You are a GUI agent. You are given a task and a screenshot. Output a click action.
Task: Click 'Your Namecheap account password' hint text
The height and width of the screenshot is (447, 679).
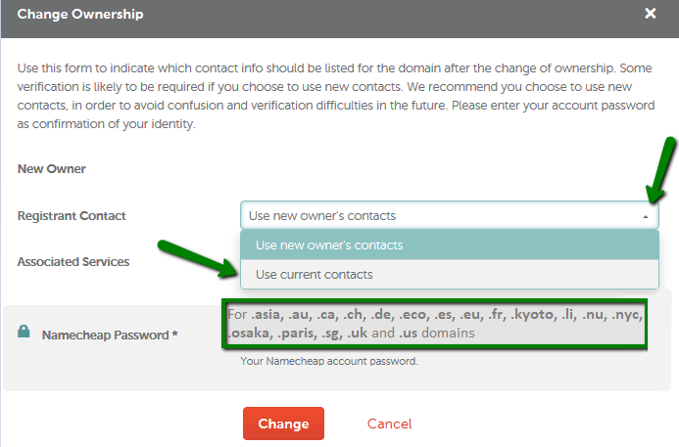click(329, 361)
